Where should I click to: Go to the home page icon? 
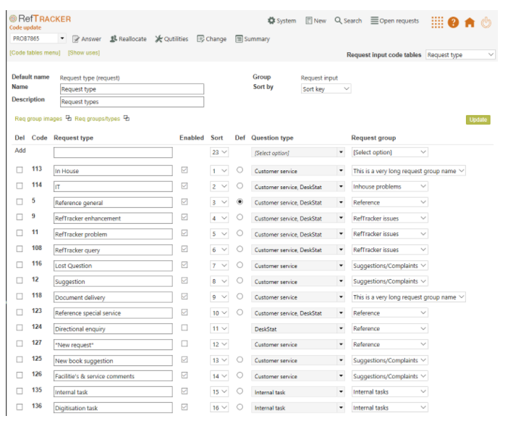tap(470, 22)
